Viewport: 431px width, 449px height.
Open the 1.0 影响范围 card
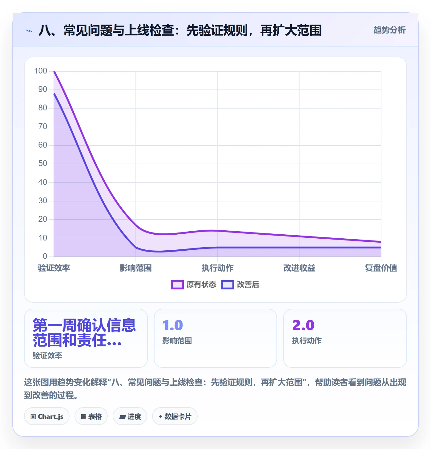[x=216, y=338]
